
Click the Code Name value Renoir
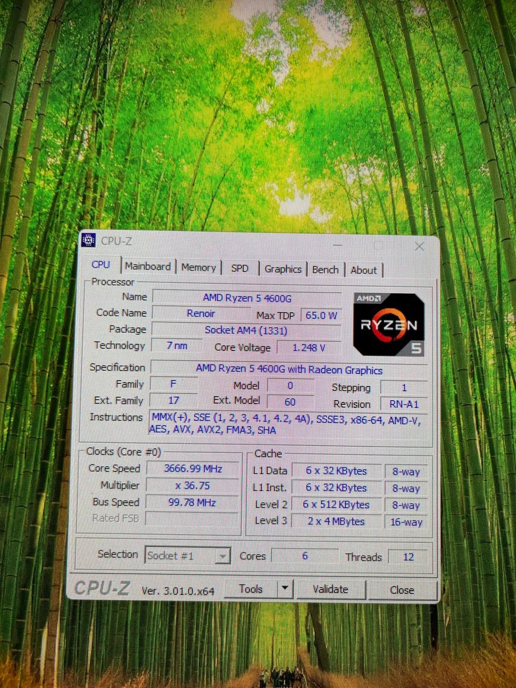[x=200, y=313]
